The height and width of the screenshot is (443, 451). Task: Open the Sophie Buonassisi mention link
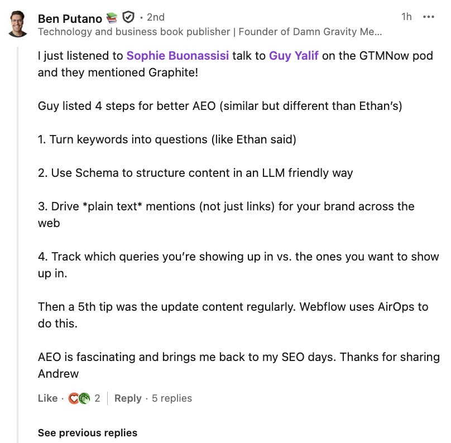coord(177,56)
